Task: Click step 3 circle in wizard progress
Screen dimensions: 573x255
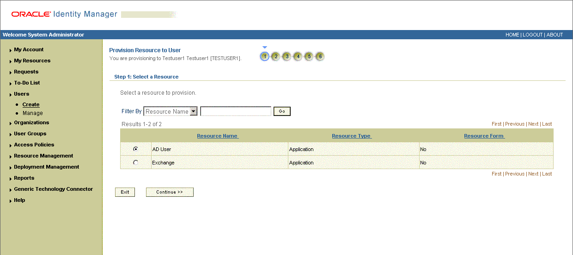Action: pos(287,57)
